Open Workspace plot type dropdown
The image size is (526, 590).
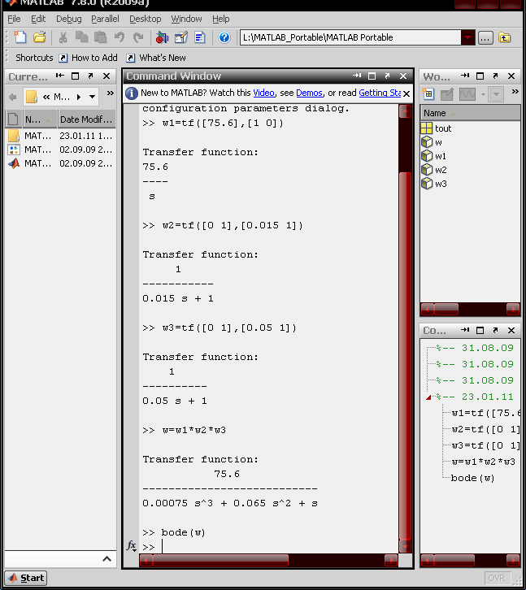pyautogui.click(x=496, y=94)
